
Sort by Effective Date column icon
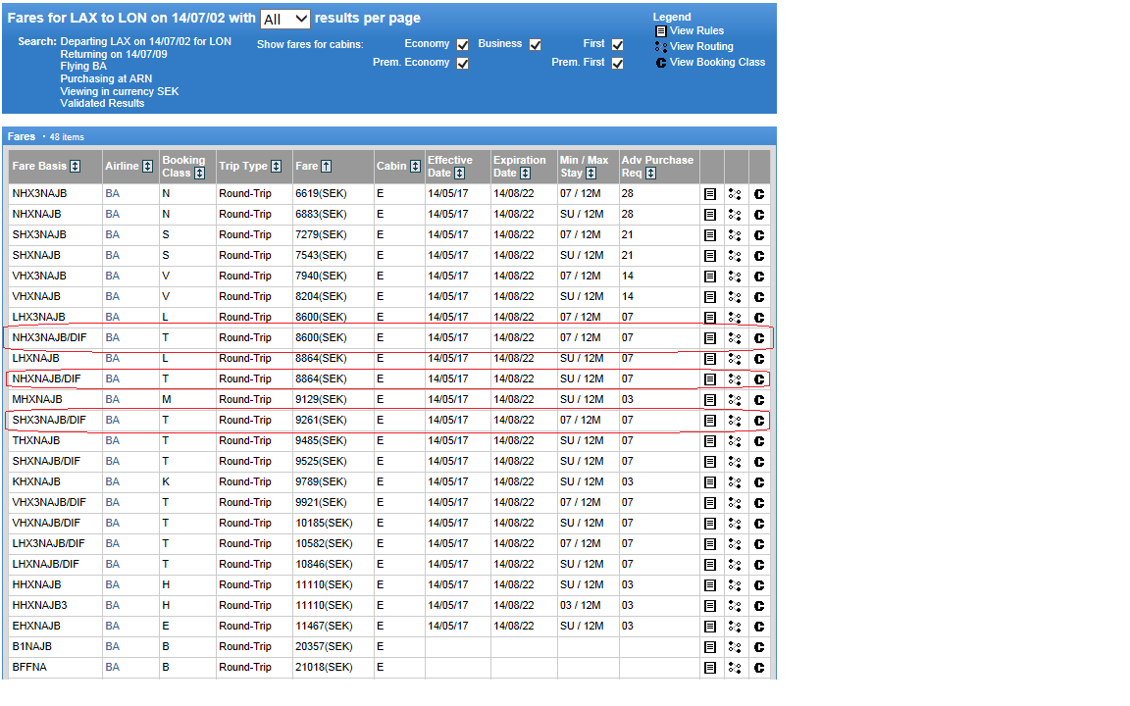(x=459, y=174)
